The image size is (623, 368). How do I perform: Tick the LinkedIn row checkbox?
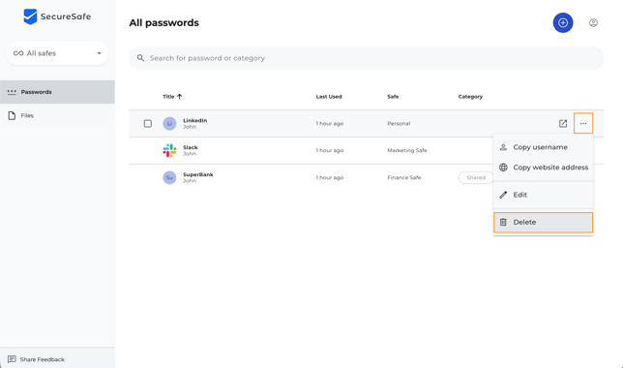click(x=147, y=123)
